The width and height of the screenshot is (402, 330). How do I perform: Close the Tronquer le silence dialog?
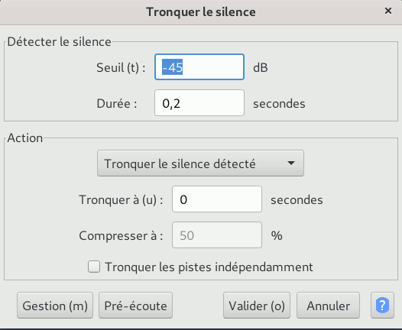388,11
